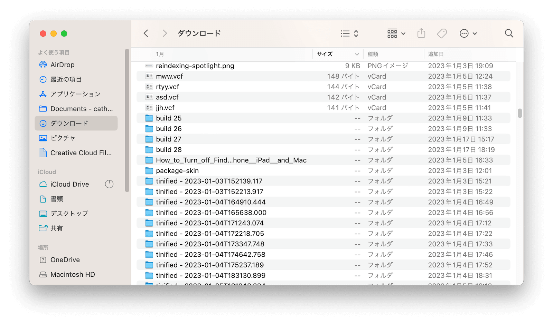Select the reindexing-spotlight.png file

click(323, 66)
